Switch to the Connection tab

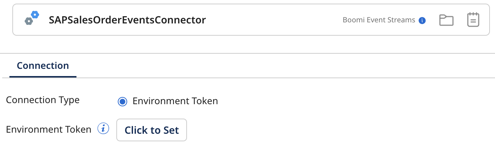[43, 66]
